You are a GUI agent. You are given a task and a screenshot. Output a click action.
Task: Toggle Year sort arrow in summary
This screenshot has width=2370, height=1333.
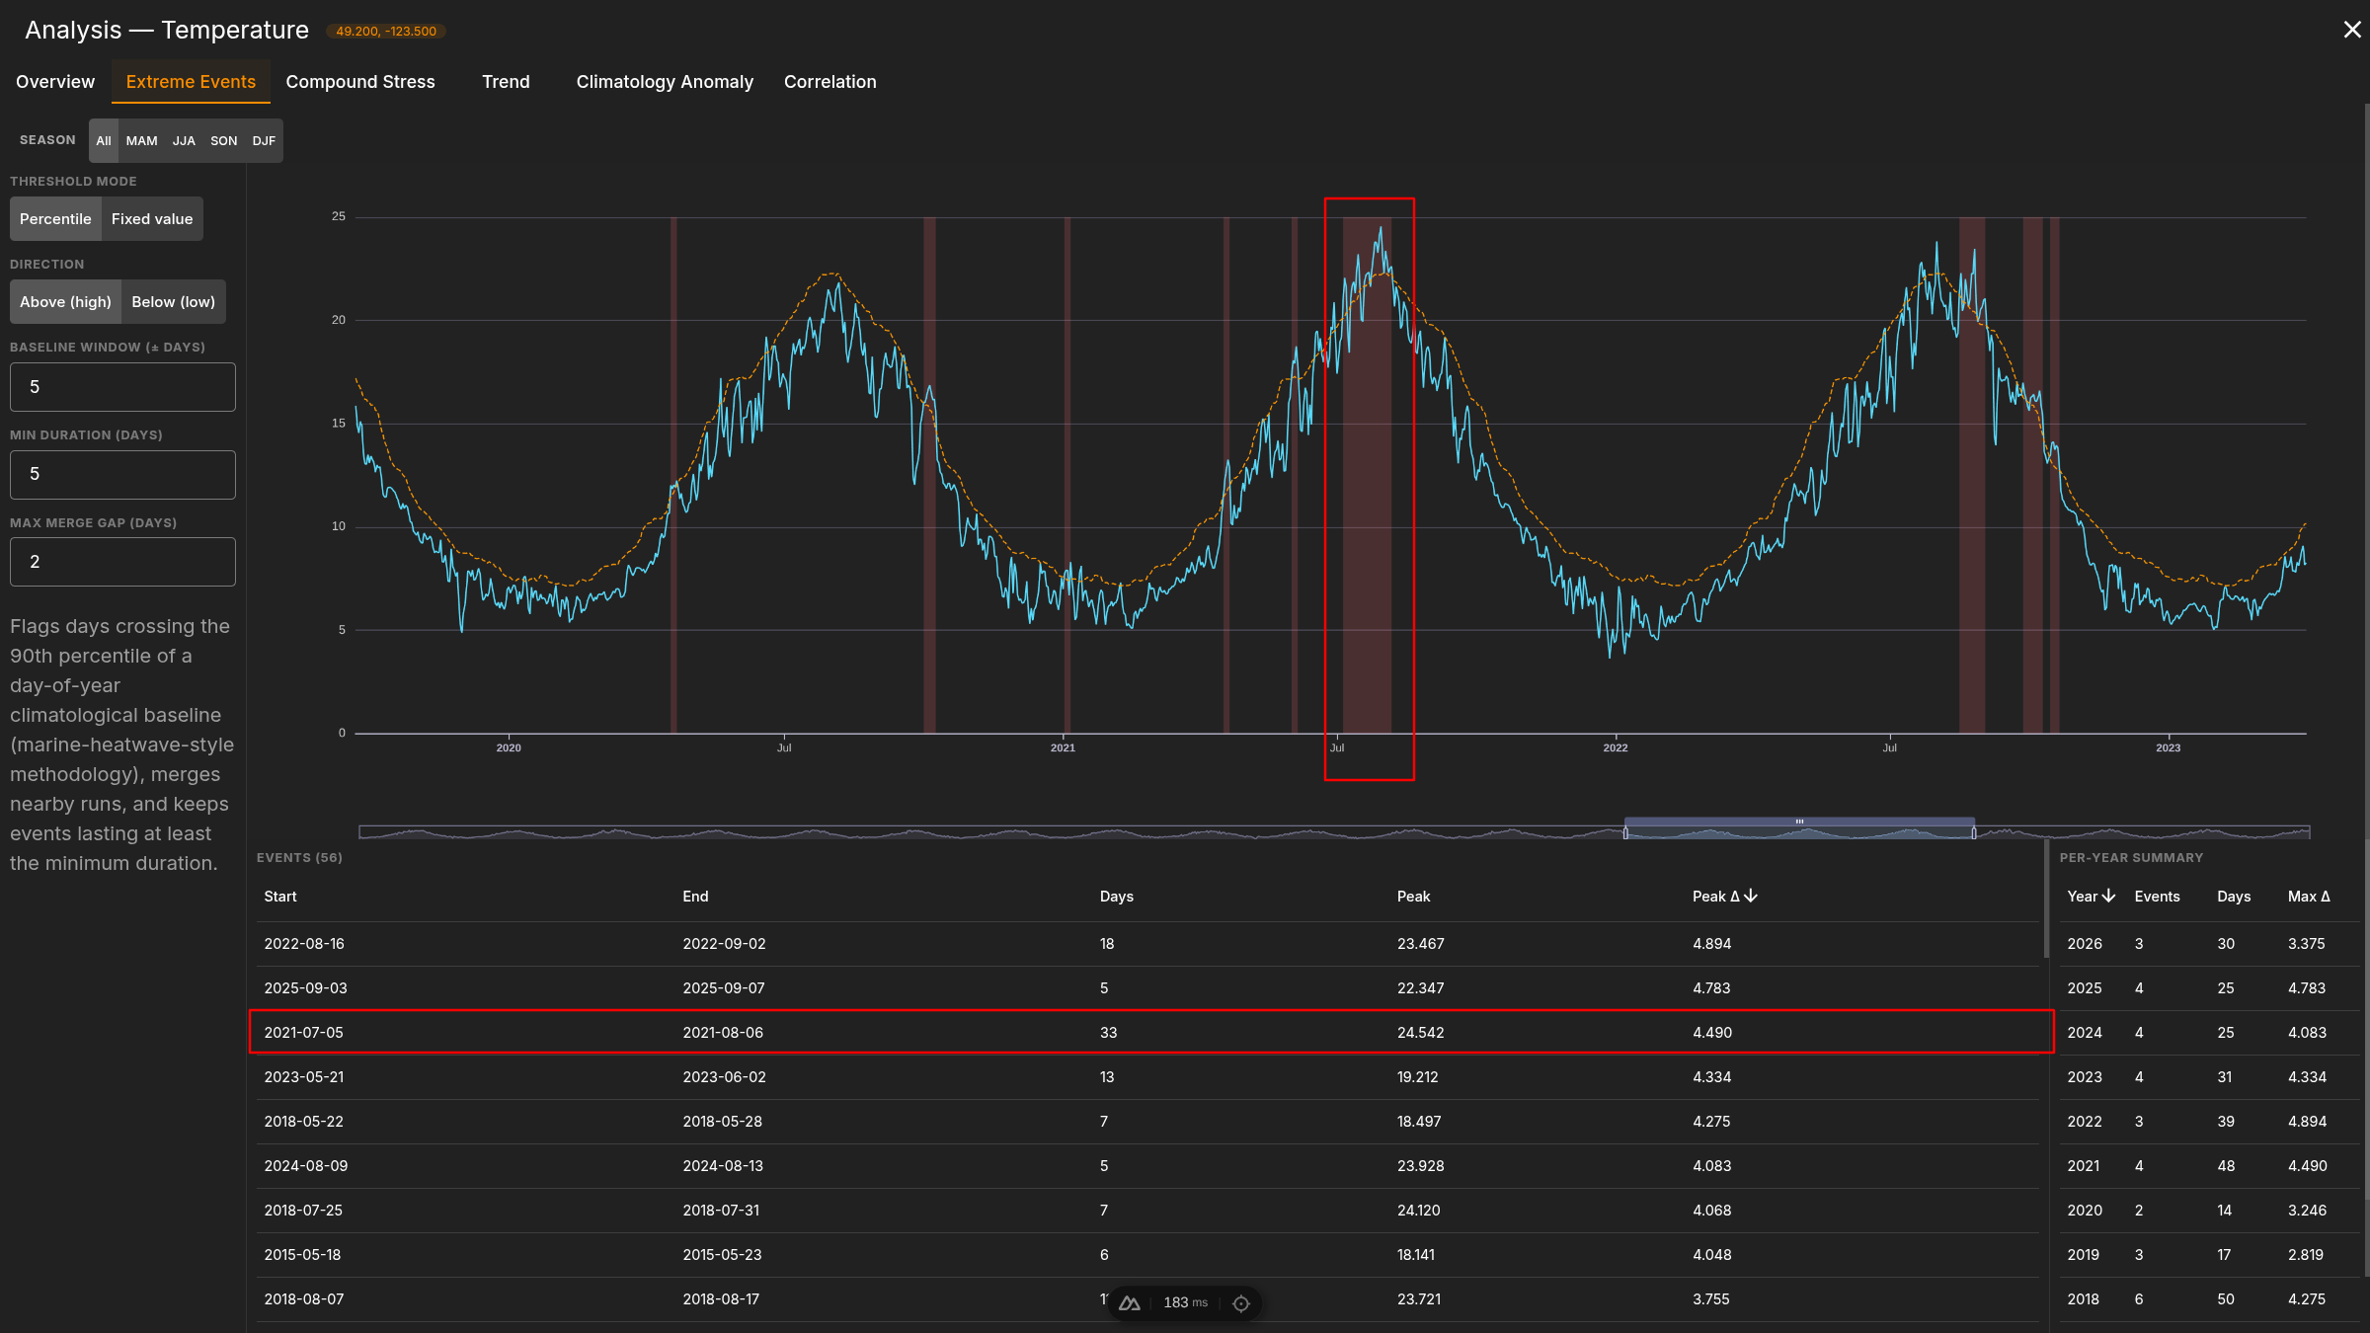pos(2108,896)
